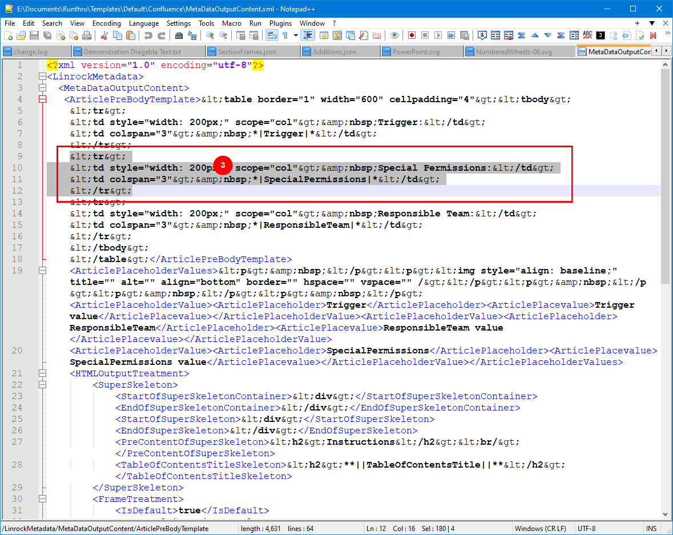Click the Undo arrow icon
Image resolution: width=673 pixels, height=535 pixels.
[148, 35]
